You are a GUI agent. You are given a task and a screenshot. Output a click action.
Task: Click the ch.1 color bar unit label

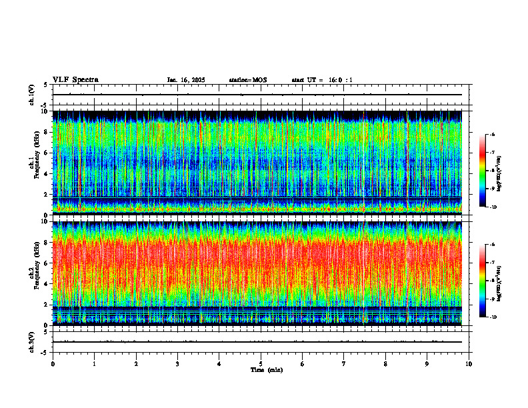click(x=499, y=174)
